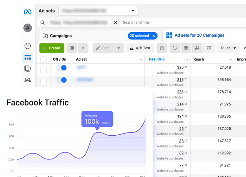Click the undo arrow icon
The image size is (246, 177).
coord(174,48)
